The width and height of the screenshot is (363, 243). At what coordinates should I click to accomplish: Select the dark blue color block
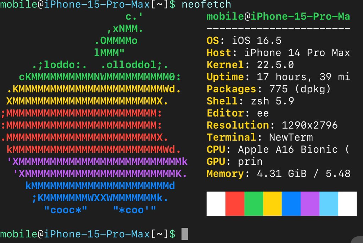pyautogui.click(x=291, y=204)
